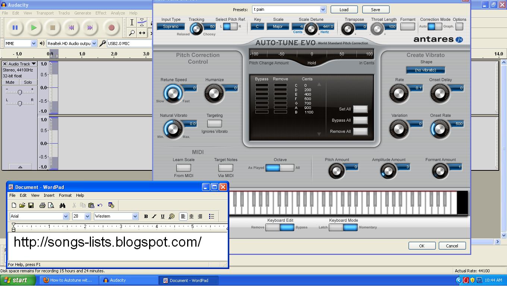This screenshot has height=295, width=507.
Task: Click WordPad Paste clipboard icon
Action: [91, 205]
